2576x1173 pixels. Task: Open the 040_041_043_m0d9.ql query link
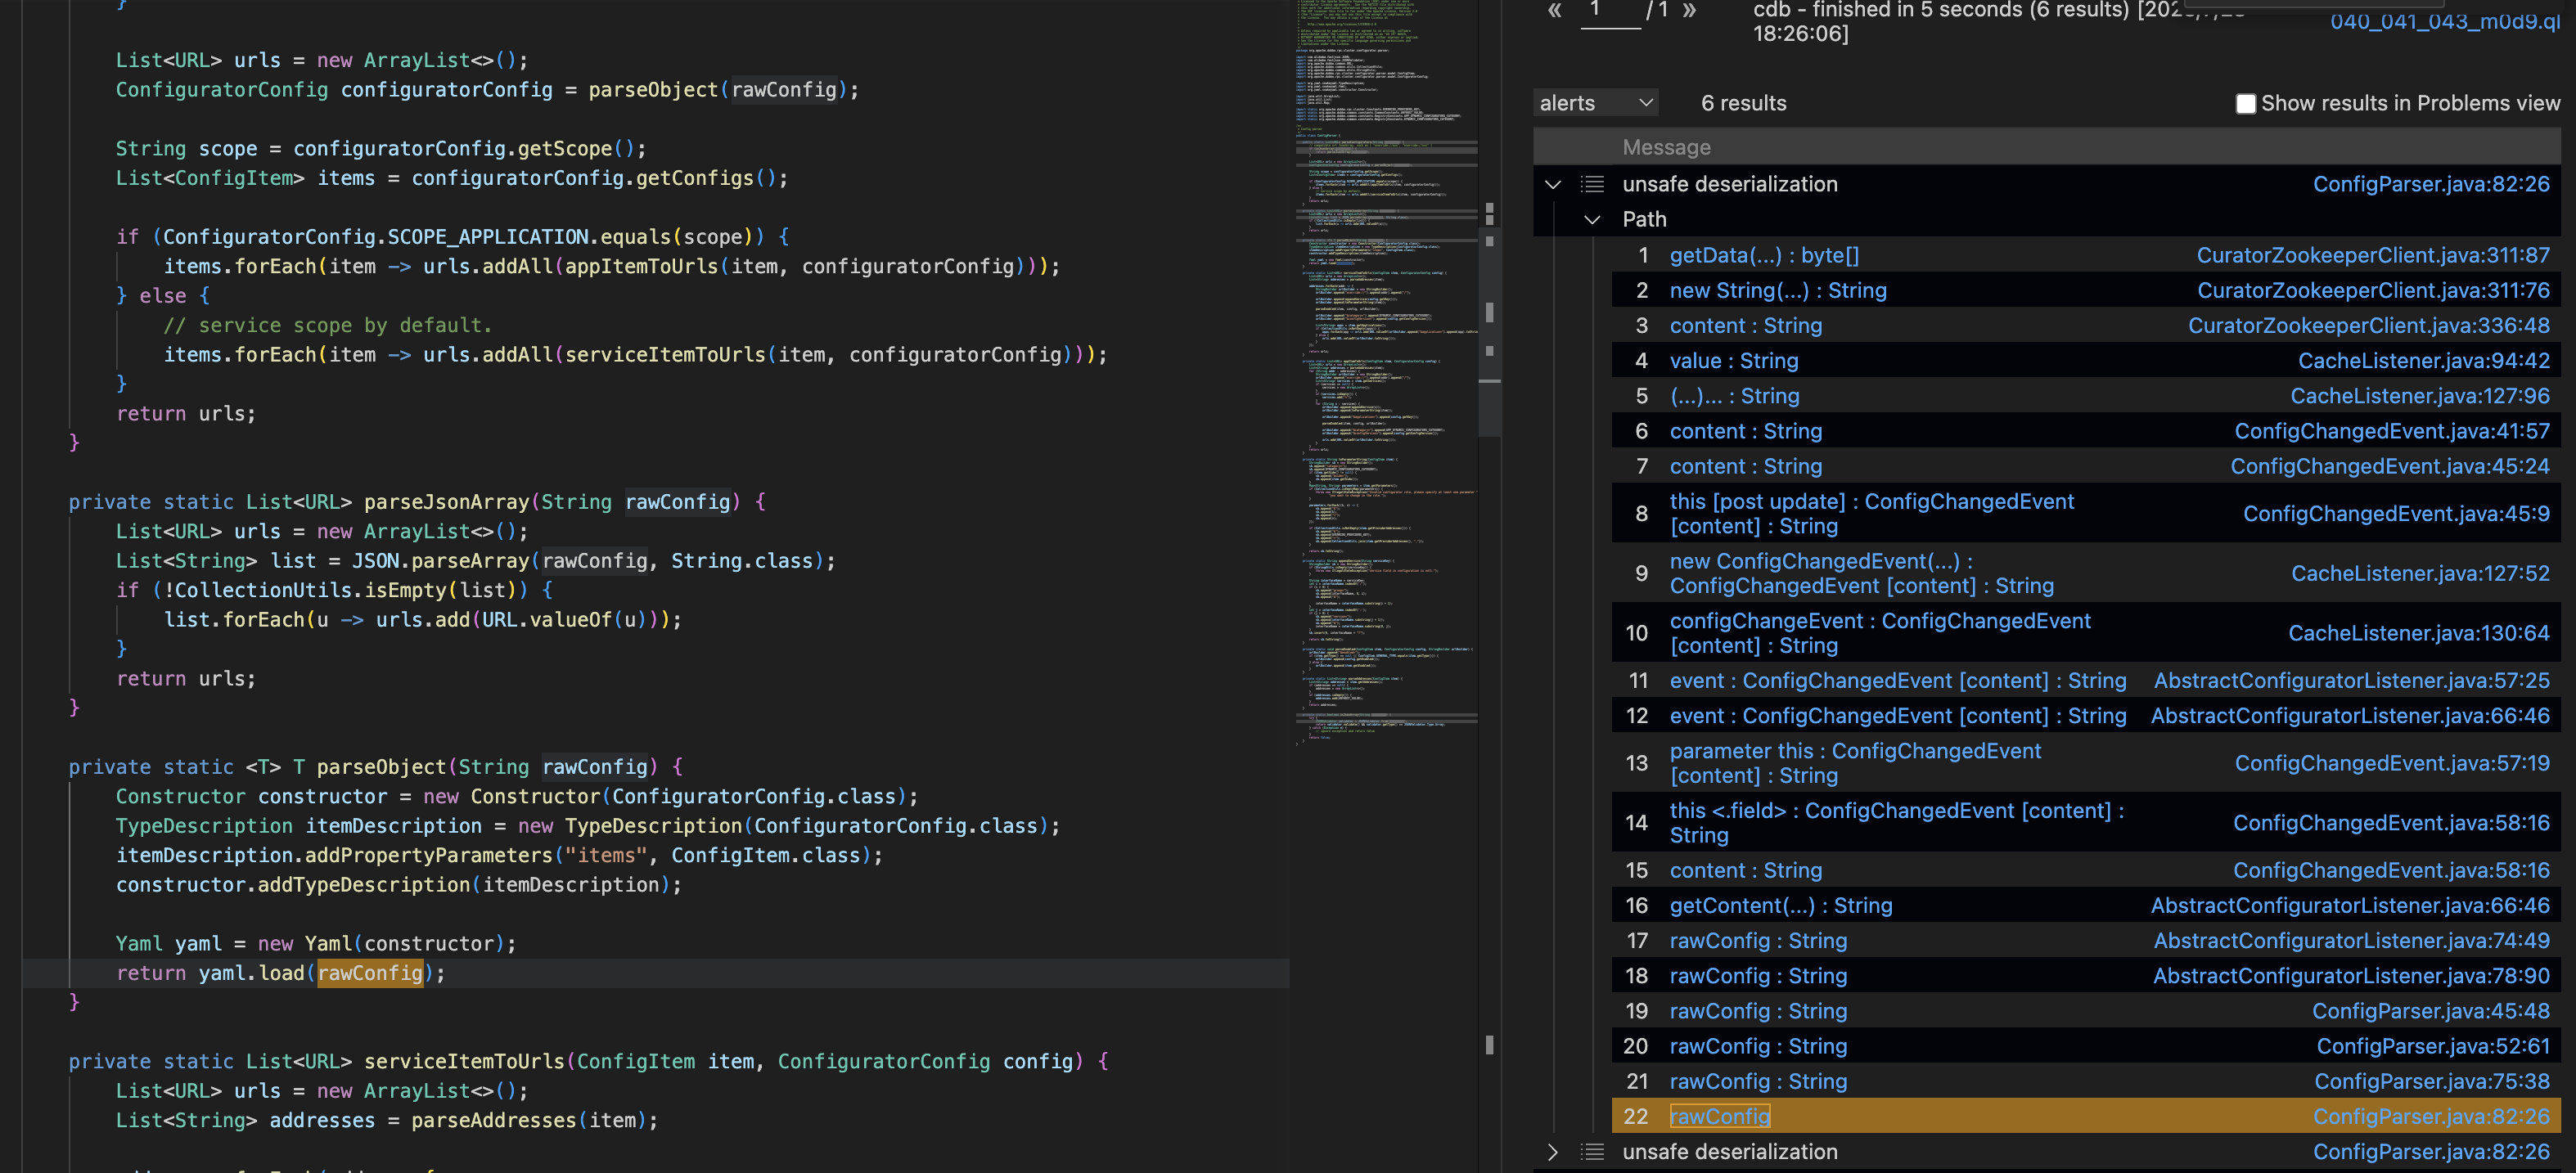(x=2445, y=21)
